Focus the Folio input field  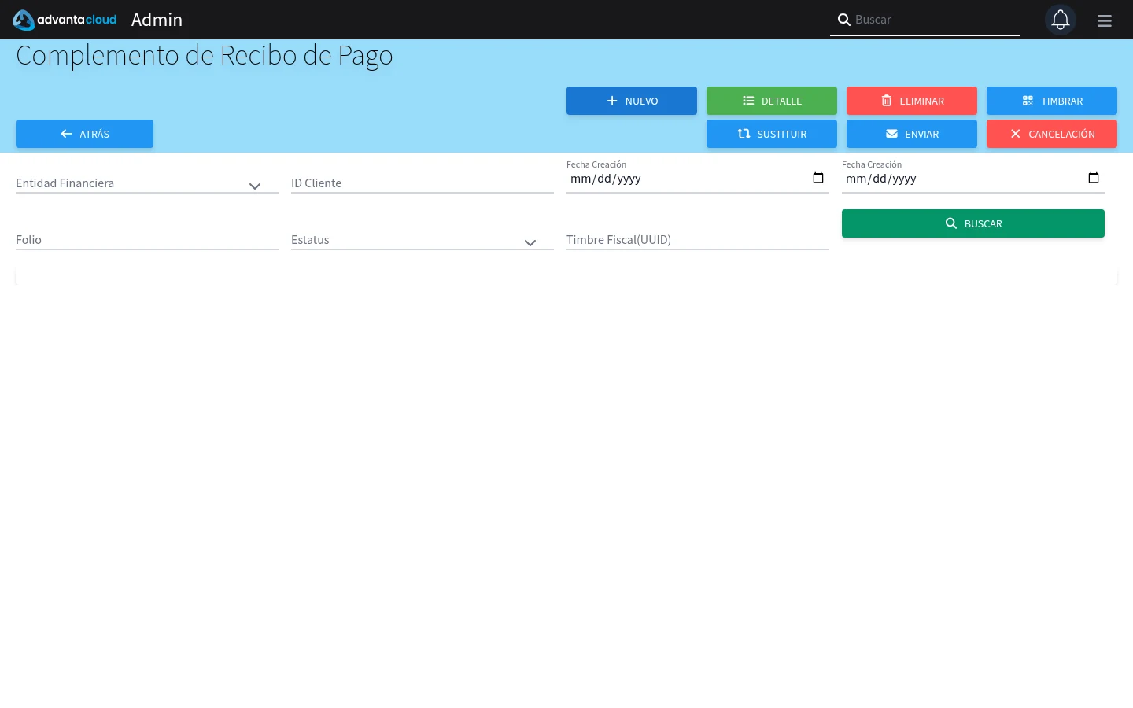[147, 240]
